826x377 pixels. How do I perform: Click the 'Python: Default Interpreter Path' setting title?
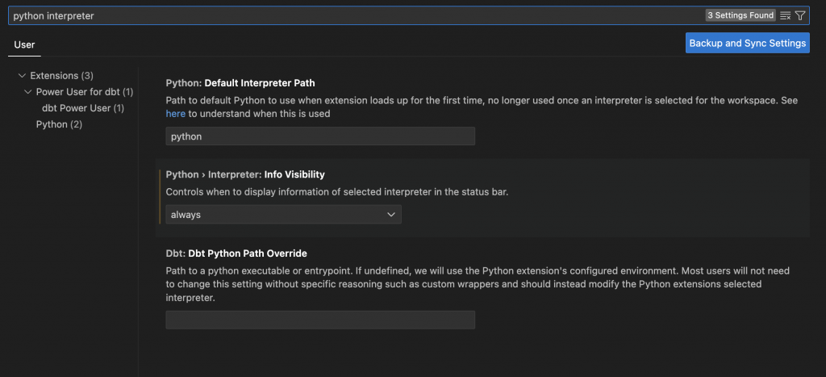[x=240, y=82]
